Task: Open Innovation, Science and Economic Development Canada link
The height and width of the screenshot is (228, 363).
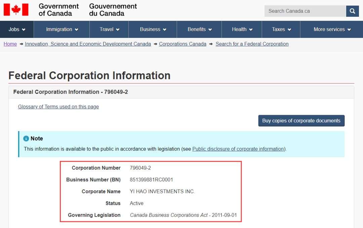Action: (x=88, y=44)
